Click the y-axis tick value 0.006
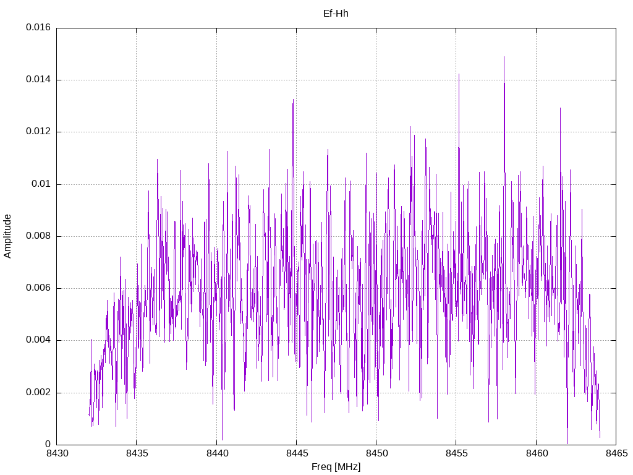Viewport: 633px width, 475px height. (x=38, y=288)
